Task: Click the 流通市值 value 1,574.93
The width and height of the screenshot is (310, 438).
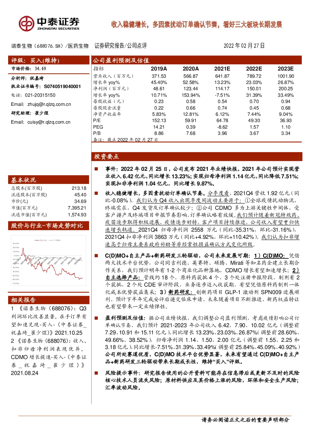Action: pyautogui.click(x=77, y=215)
